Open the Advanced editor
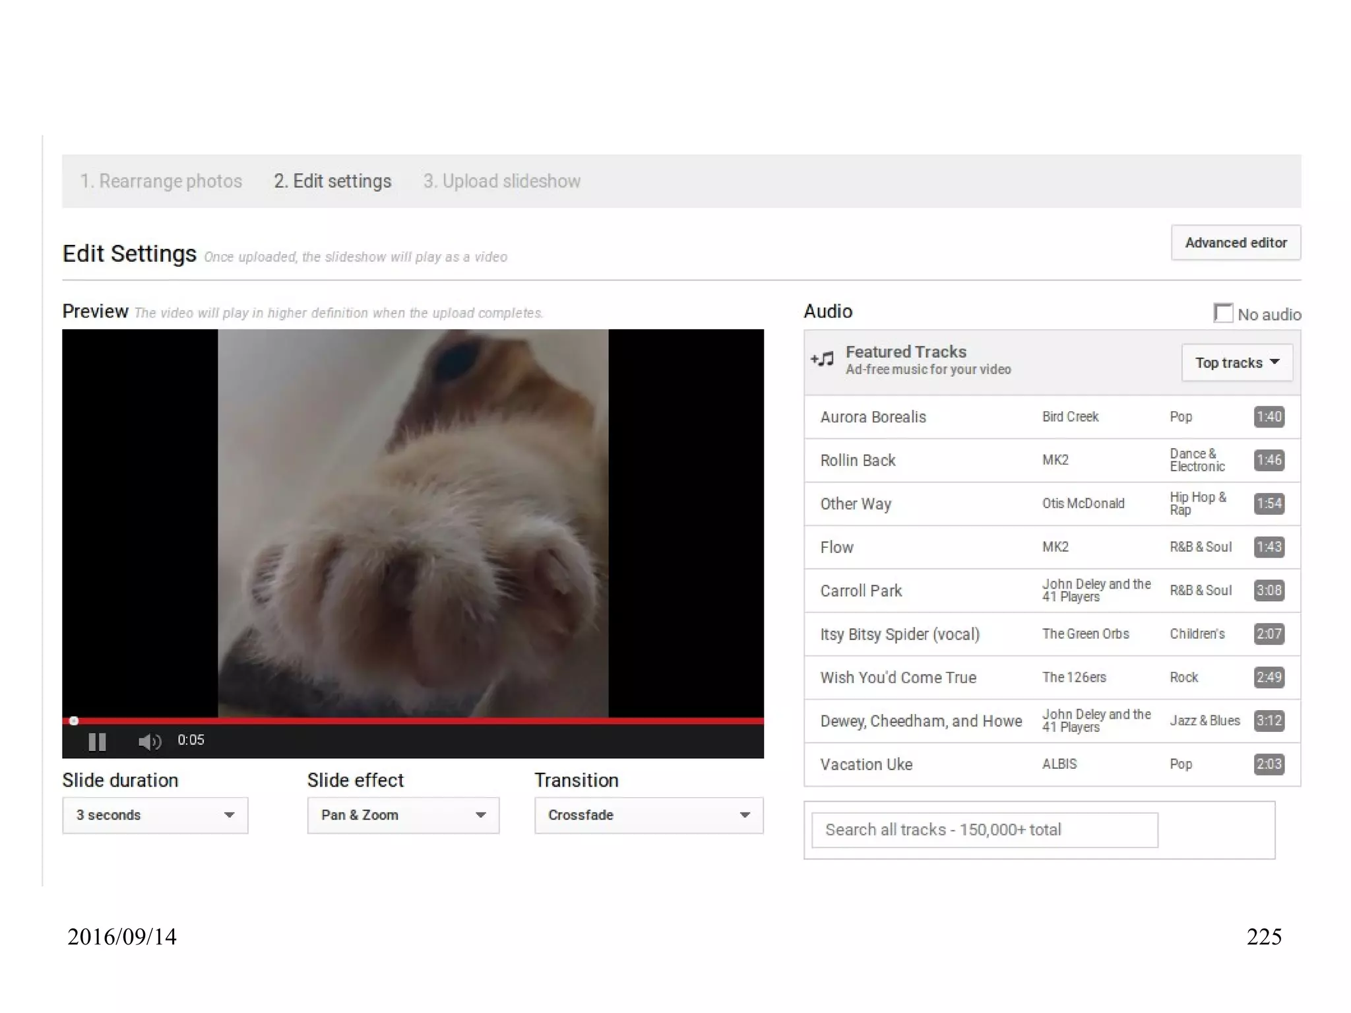This screenshot has width=1351, height=1013. [1236, 243]
